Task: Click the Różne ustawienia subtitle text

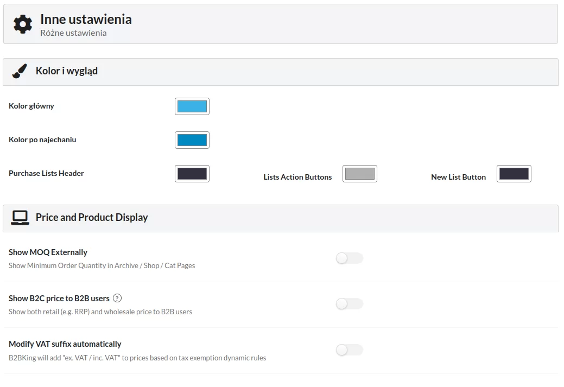Action: click(73, 33)
